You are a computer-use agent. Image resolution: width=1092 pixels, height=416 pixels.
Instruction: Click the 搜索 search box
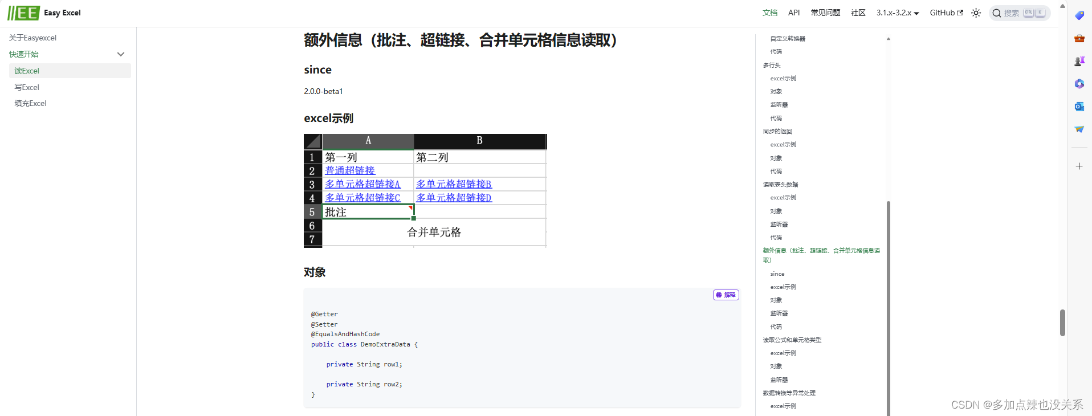click(x=1020, y=13)
